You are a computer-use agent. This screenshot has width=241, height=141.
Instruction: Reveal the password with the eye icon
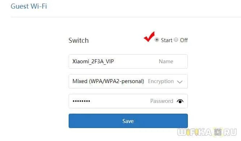tap(180, 101)
